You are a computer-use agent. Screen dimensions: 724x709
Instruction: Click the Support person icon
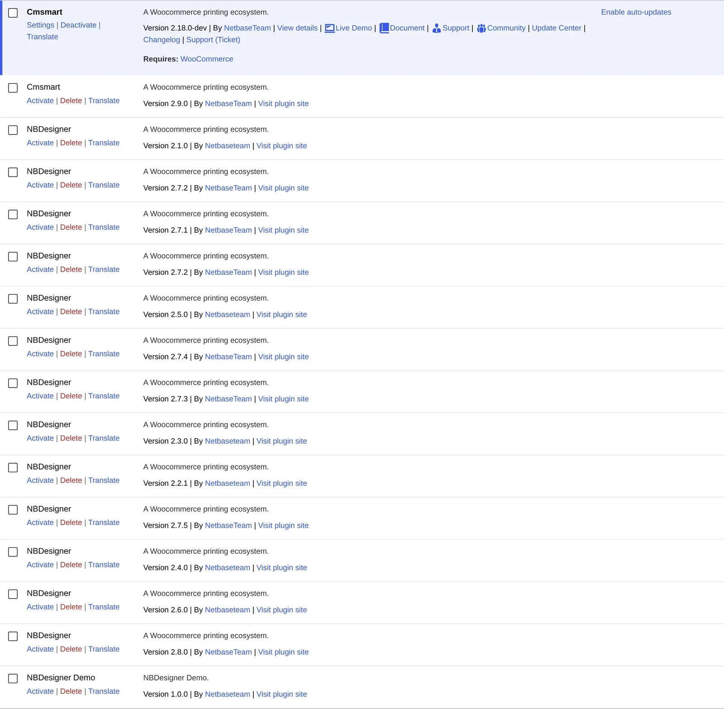point(437,28)
